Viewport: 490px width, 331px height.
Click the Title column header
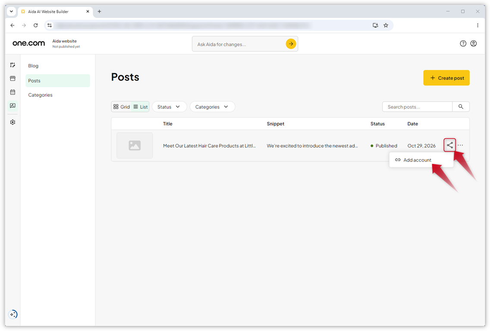click(x=167, y=124)
